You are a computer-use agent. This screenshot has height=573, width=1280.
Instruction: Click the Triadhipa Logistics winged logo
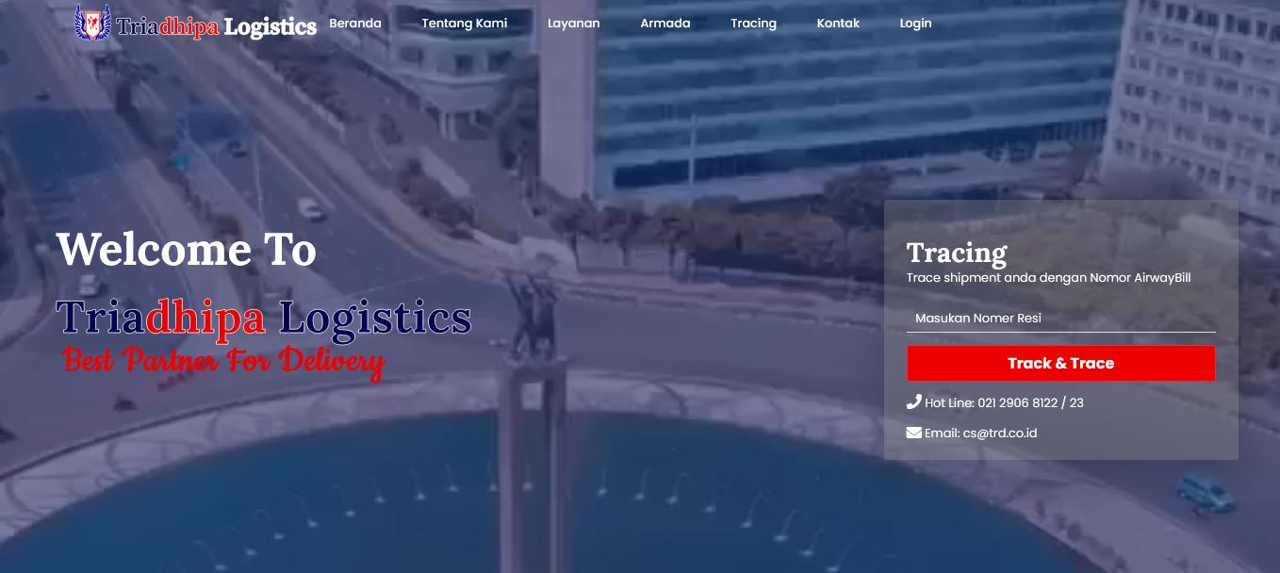point(92,23)
